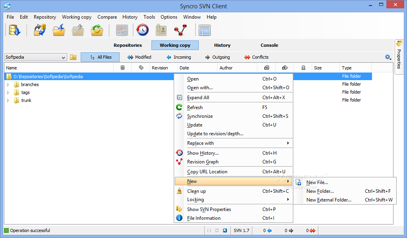This screenshot has width=407, height=238.
Task: Click the local file status column header icon
Action: click(122, 67)
